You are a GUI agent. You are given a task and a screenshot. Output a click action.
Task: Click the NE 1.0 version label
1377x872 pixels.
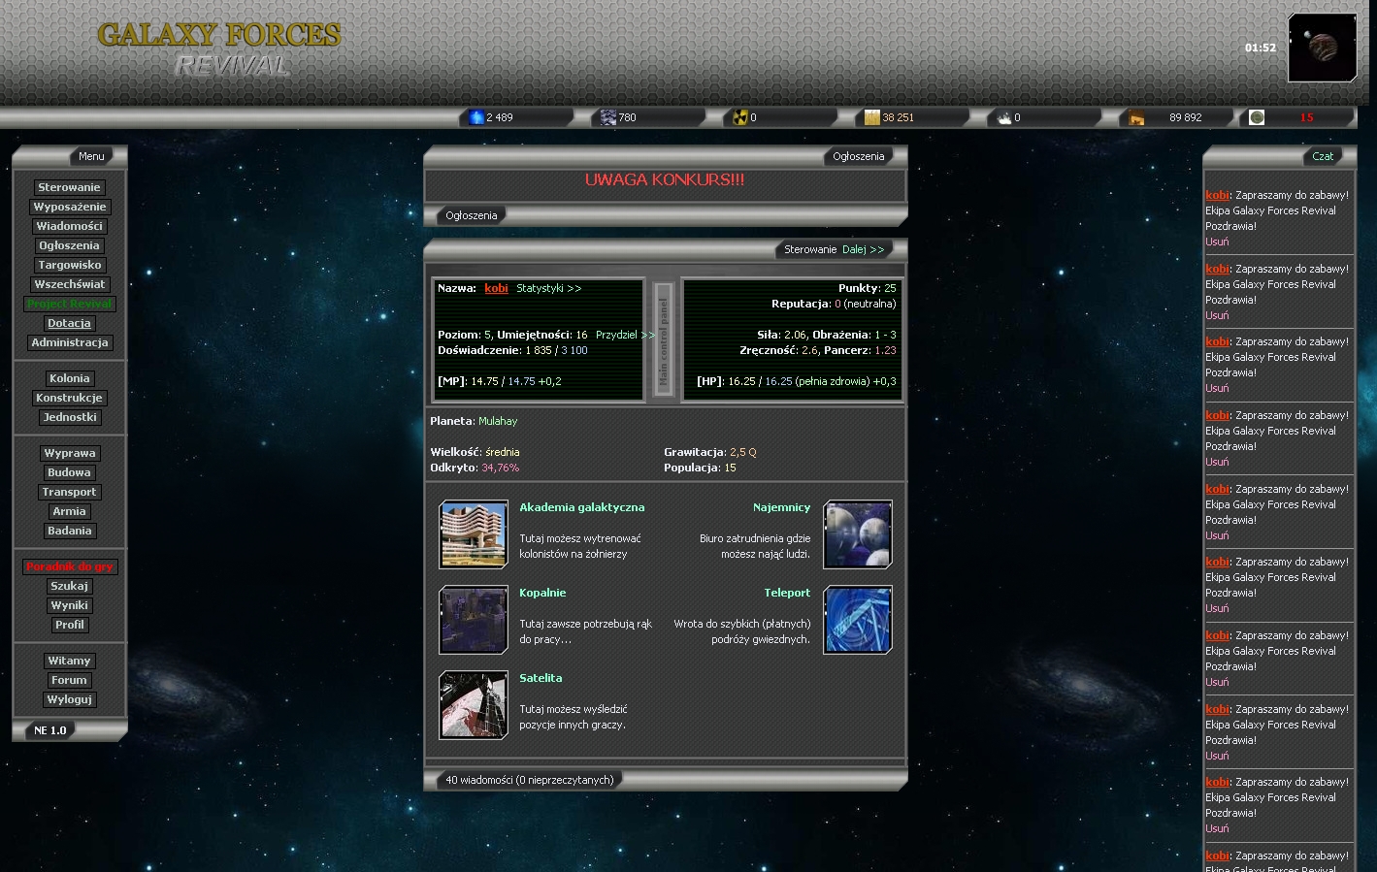click(50, 730)
